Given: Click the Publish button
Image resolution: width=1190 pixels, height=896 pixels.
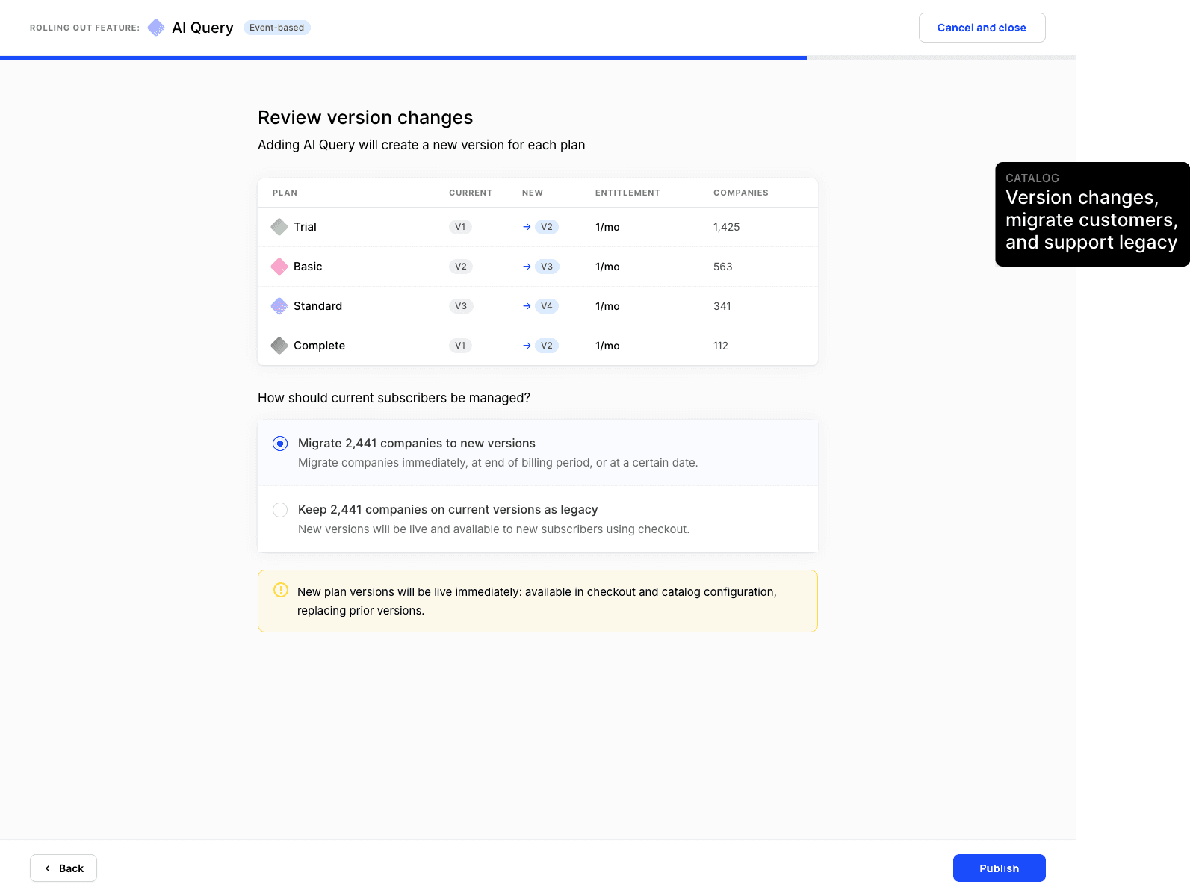Looking at the screenshot, I should 1000,868.
